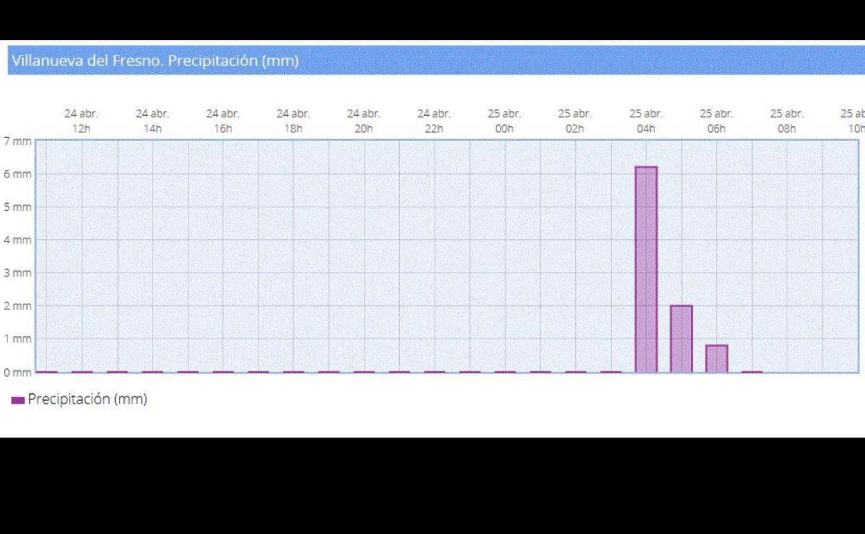This screenshot has height=534, width=865.
Task: Click the 7 mm y-axis label
Action: pos(17,141)
